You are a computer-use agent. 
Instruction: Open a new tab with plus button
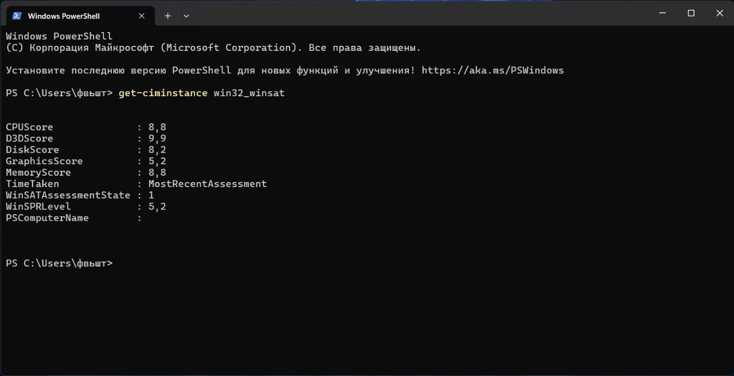[167, 16]
